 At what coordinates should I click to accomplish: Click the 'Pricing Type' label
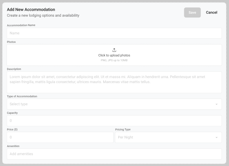[x=123, y=130]
